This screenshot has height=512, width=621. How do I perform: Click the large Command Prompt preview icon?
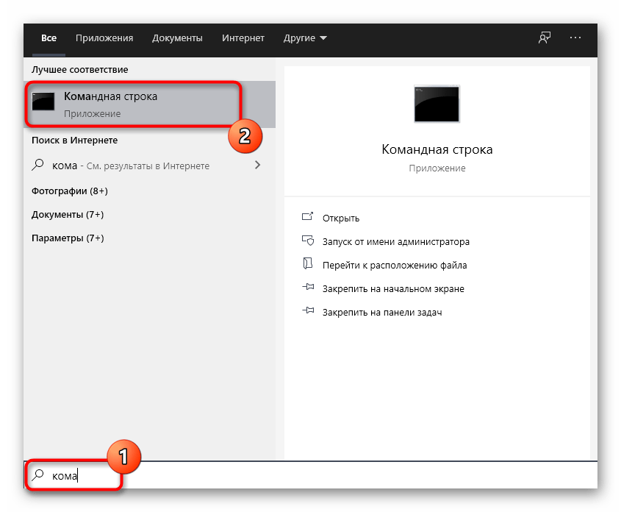pos(437,104)
